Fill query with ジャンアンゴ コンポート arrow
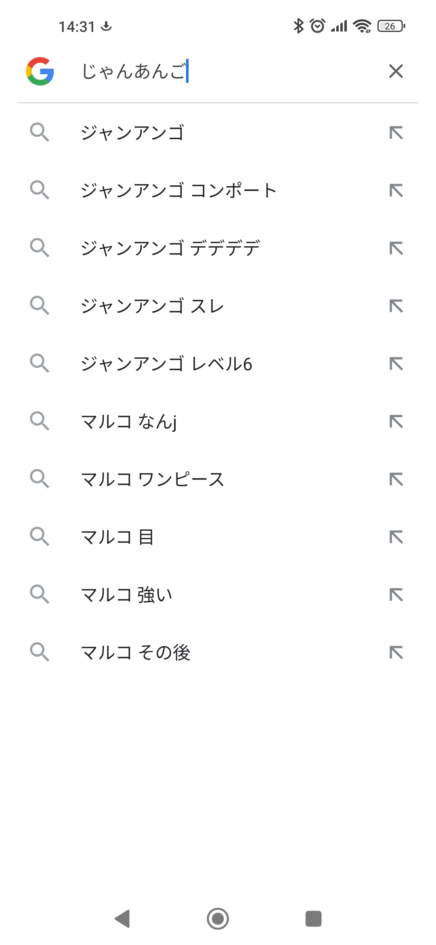The image size is (436, 945). coord(396,191)
